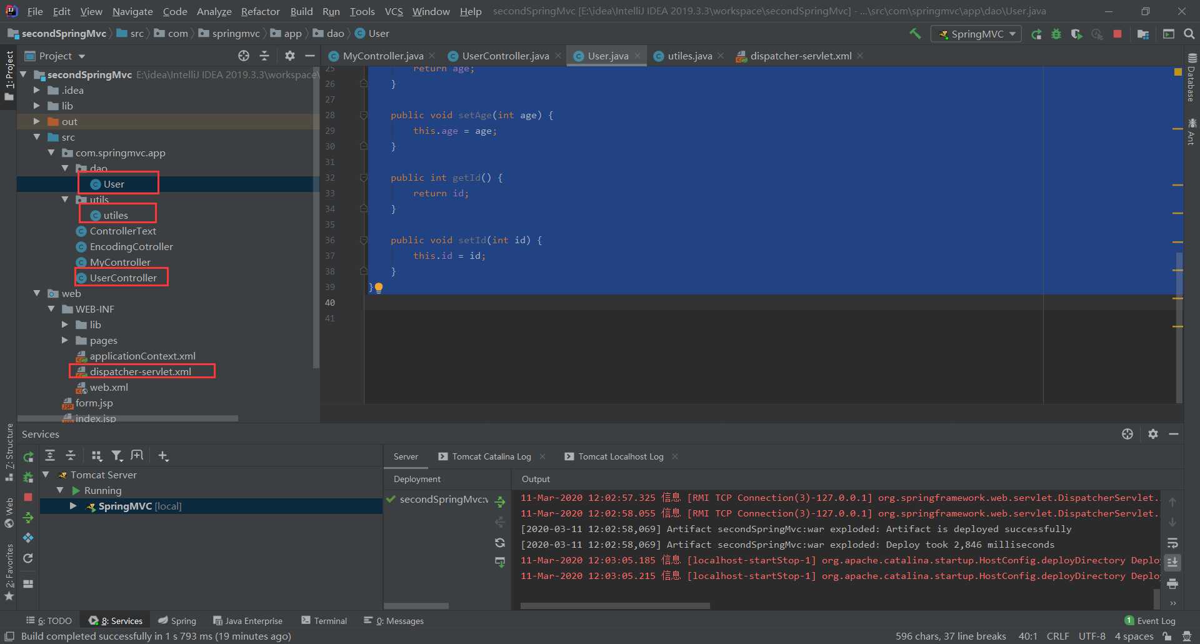Rerun SpringMVC from the top toolbar
This screenshot has height=644, width=1200.
[1036, 34]
